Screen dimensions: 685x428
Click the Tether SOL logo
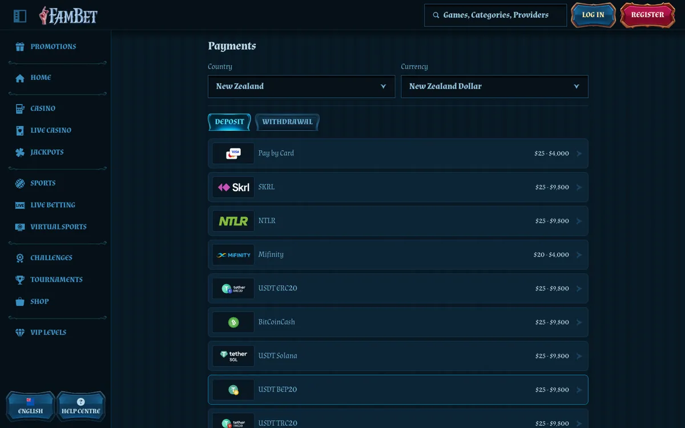click(x=233, y=356)
